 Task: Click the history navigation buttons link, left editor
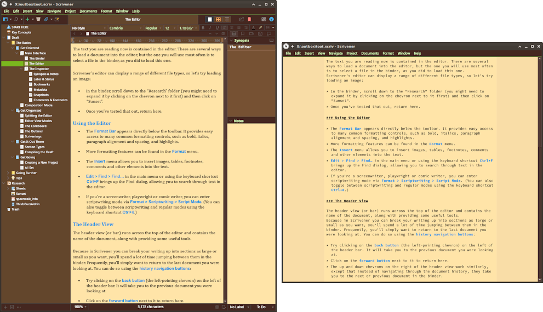(x=164, y=268)
